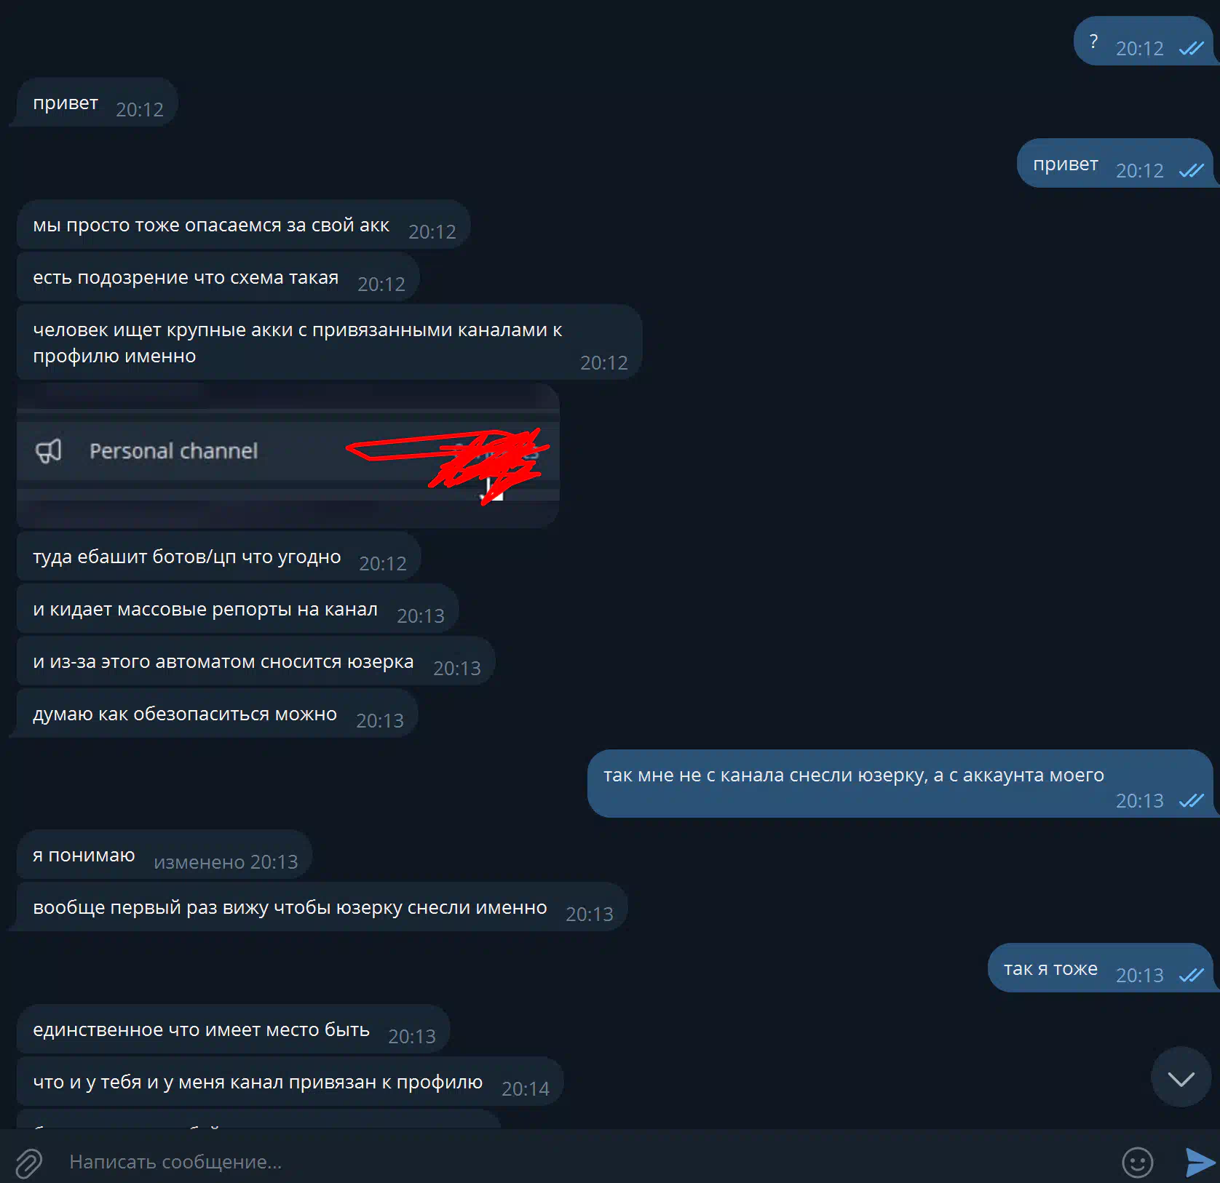Click message 'думаю как обезопаситься можно'
The image size is (1220, 1183).
click(217, 714)
